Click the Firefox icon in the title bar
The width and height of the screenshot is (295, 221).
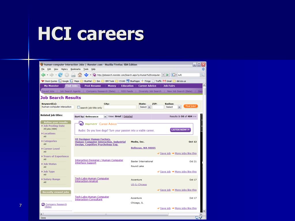click(42, 64)
